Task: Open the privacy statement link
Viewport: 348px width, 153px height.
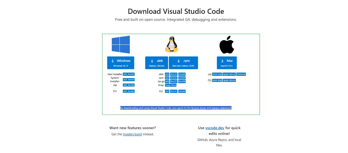Action: [x=221, y=108]
